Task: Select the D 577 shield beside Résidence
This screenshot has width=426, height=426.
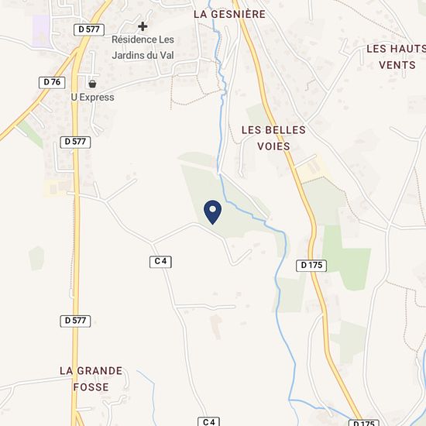Action: coord(89,29)
